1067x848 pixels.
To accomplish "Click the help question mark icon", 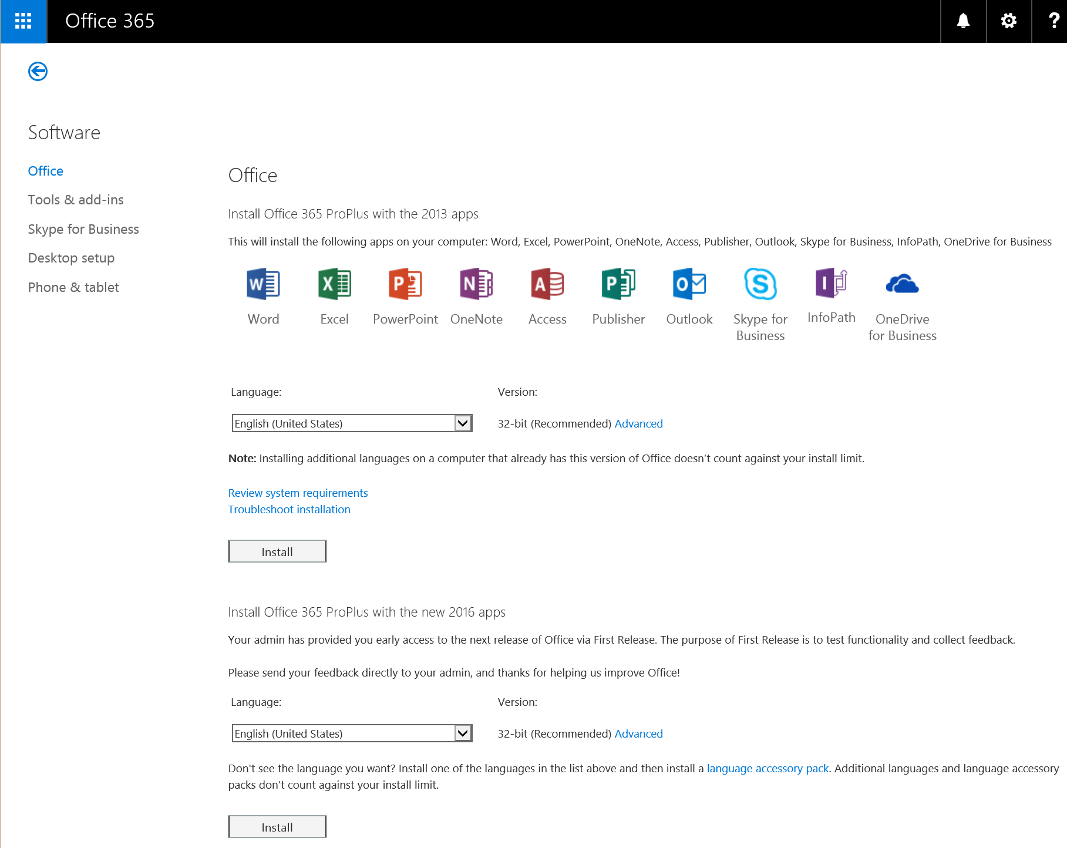I will tap(1053, 21).
